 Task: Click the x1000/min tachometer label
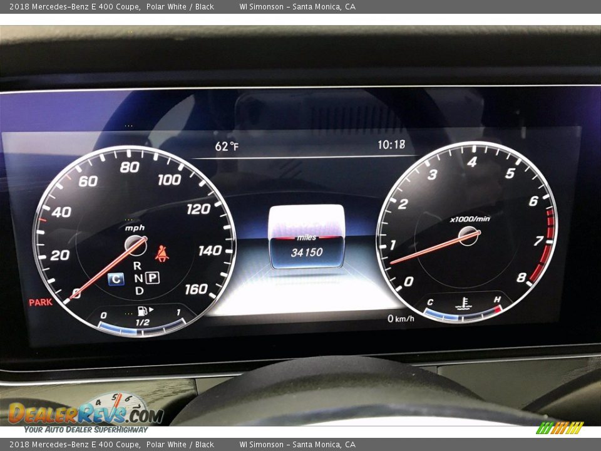click(470, 219)
